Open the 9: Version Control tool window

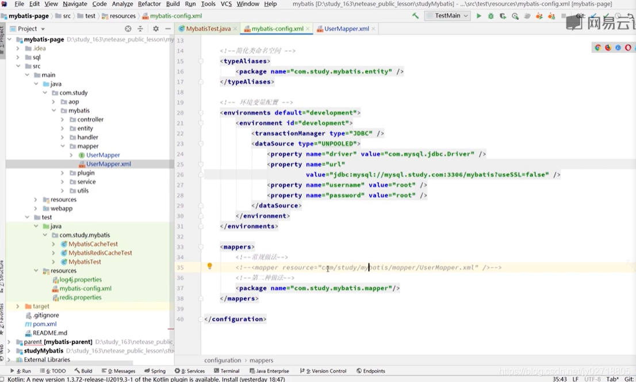[323, 371]
